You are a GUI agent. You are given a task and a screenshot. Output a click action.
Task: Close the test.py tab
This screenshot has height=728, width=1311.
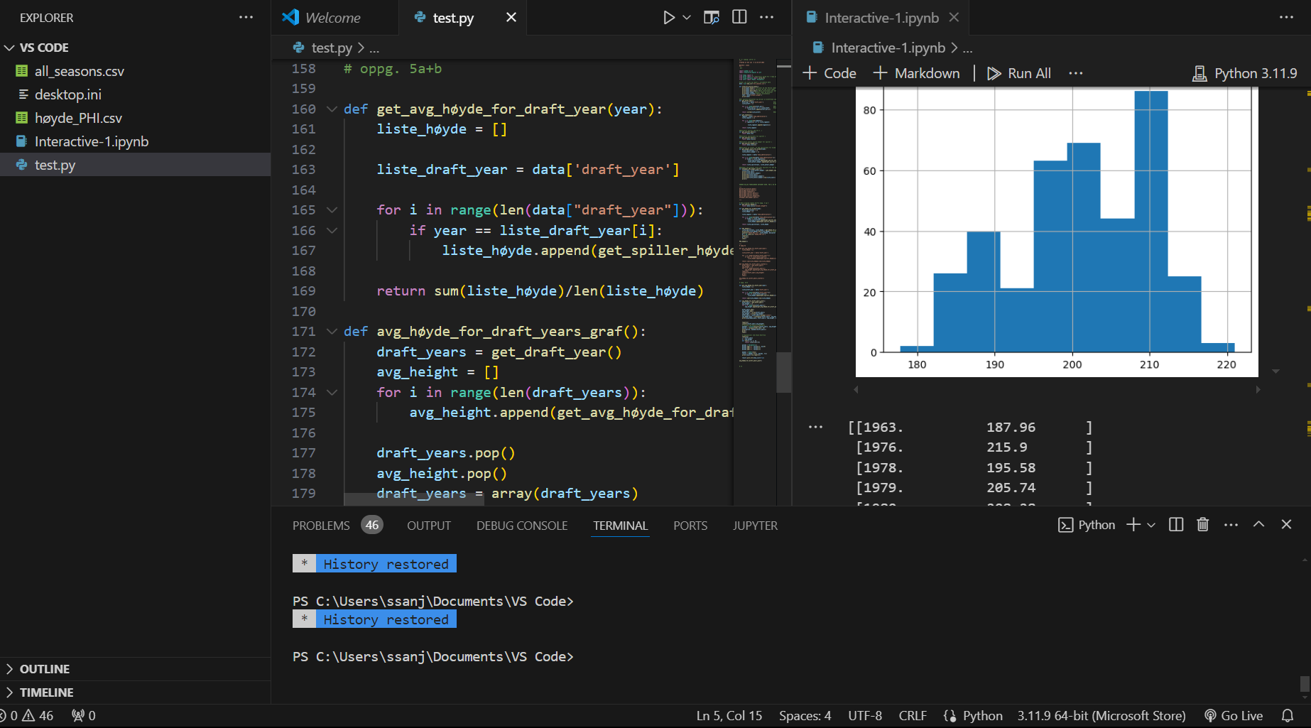(x=511, y=18)
